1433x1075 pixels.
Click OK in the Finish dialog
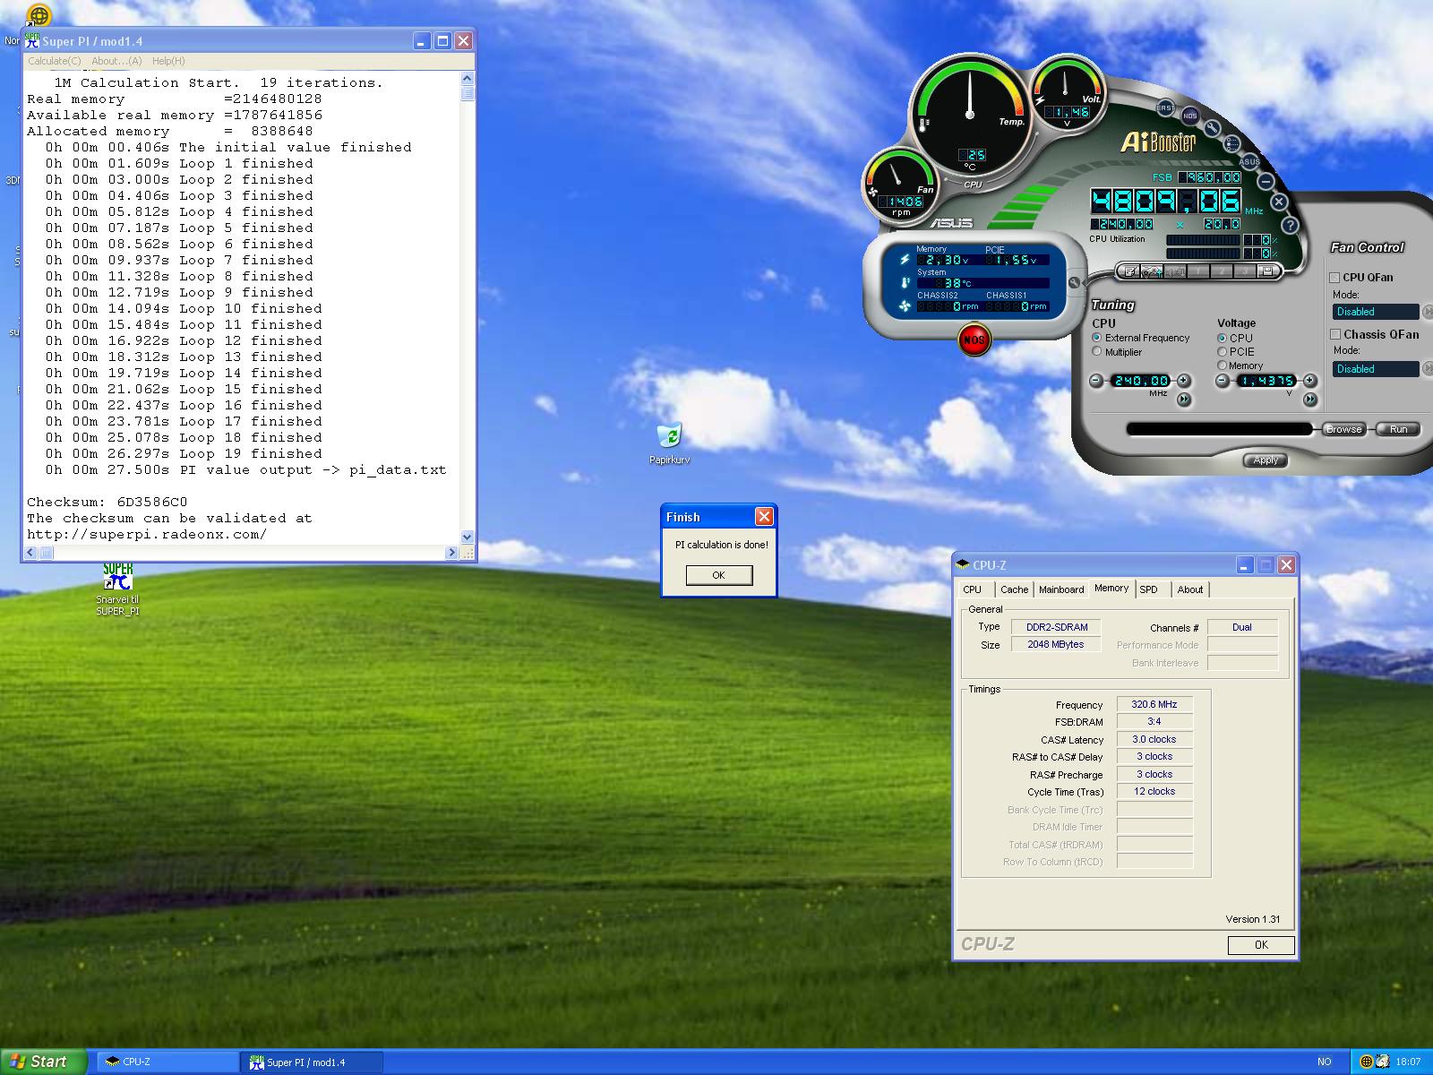(x=718, y=575)
